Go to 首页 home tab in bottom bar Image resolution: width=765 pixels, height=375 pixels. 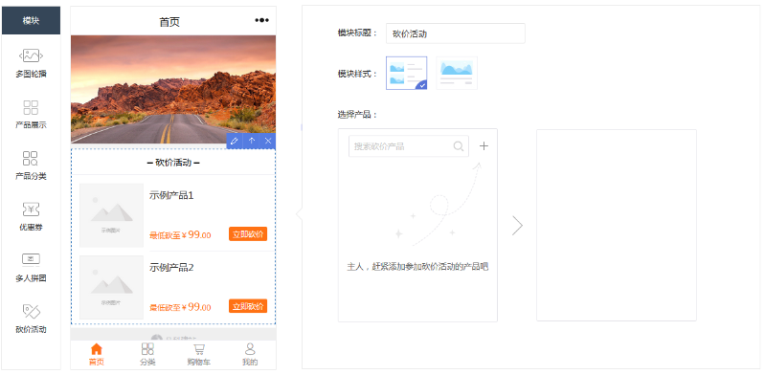tap(97, 355)
